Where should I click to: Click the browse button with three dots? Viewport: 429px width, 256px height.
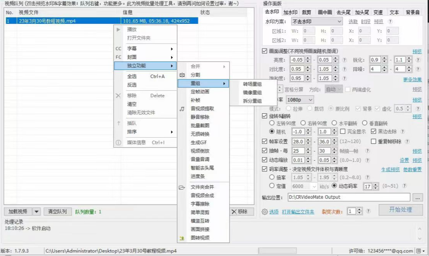pos(418,197)
